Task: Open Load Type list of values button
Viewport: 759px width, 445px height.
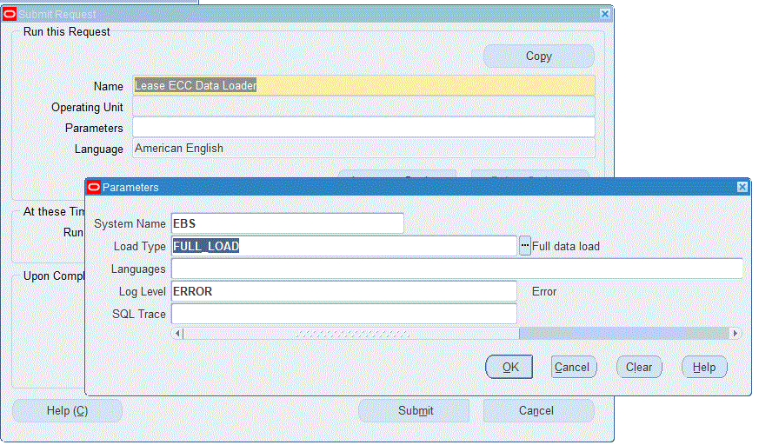Action: pos(525,246)
